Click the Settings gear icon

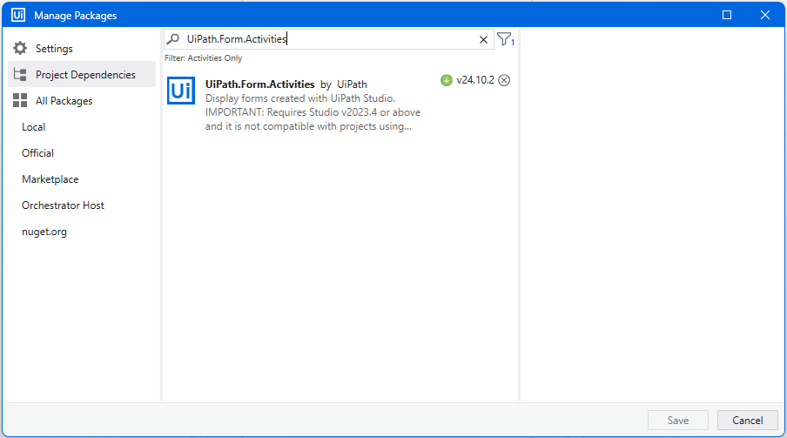[20, 48]
